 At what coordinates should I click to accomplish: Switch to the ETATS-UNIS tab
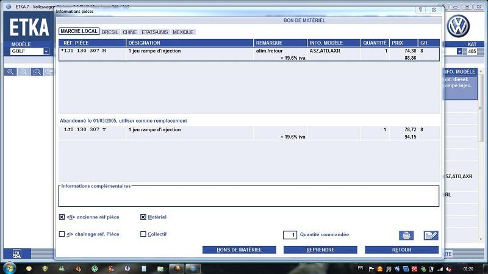coord(155,32)
